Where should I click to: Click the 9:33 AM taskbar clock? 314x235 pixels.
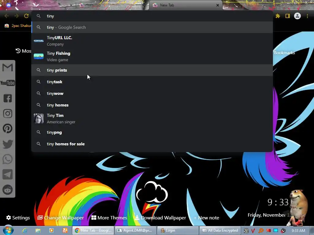point(298,231)
